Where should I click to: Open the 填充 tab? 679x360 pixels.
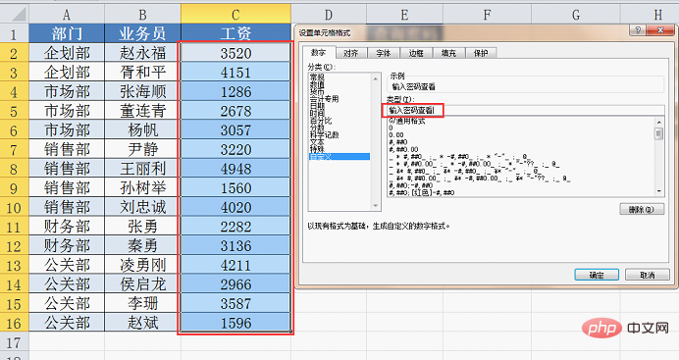coord(448,53)
